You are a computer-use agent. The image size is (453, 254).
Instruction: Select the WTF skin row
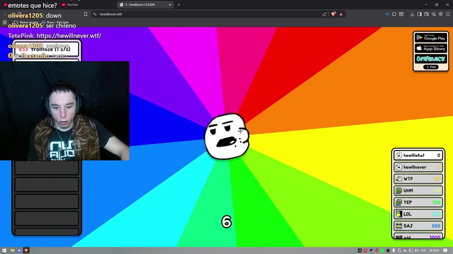(x=418, y=179)
